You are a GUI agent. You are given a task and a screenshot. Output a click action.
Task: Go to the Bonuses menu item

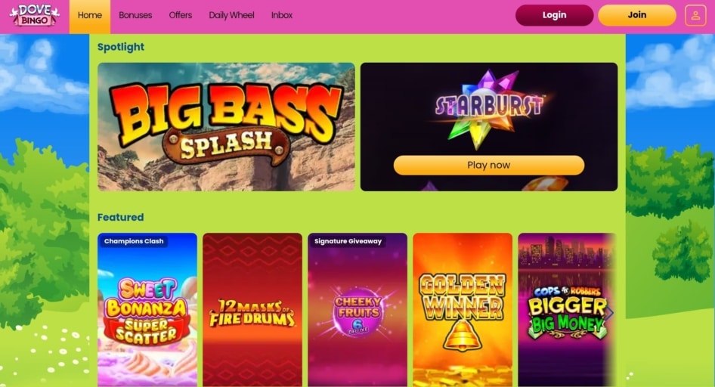coord(135,16)
